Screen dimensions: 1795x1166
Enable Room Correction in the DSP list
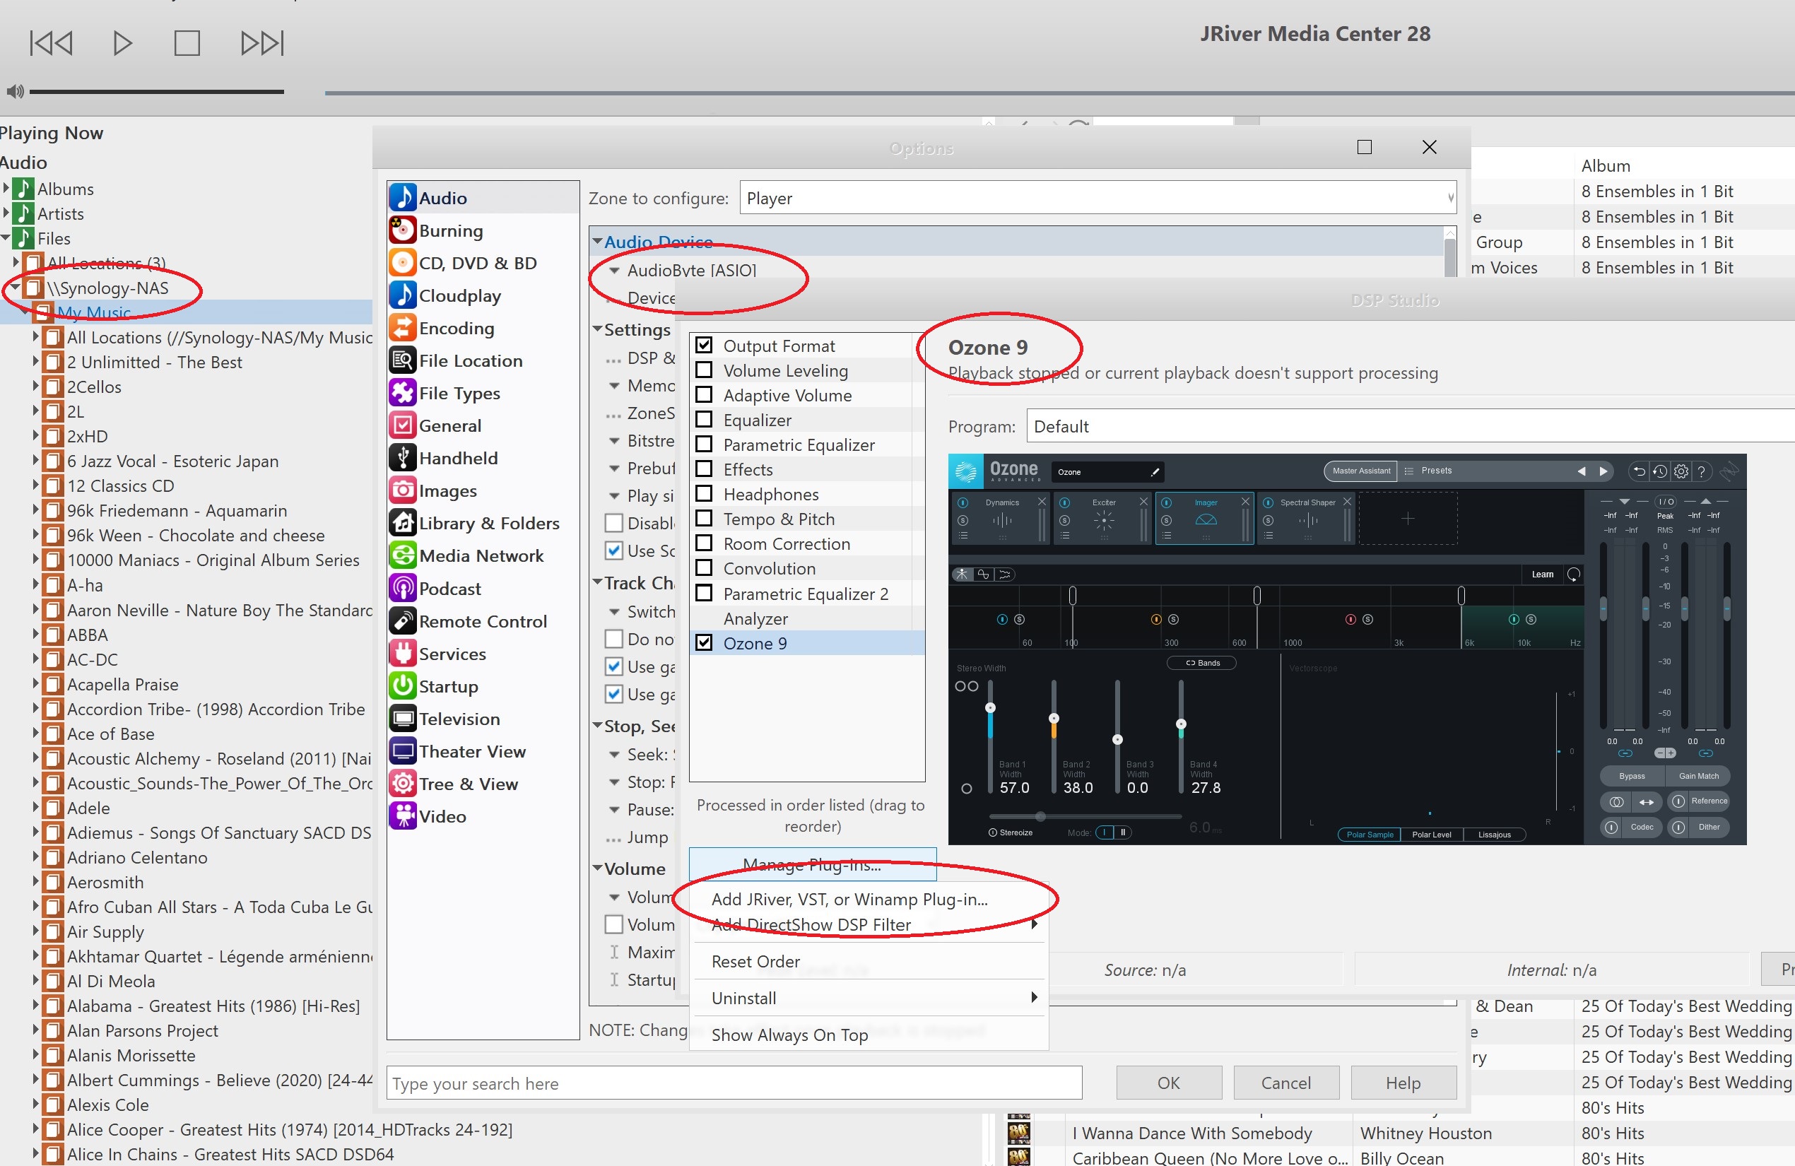[x=705, y=543]
